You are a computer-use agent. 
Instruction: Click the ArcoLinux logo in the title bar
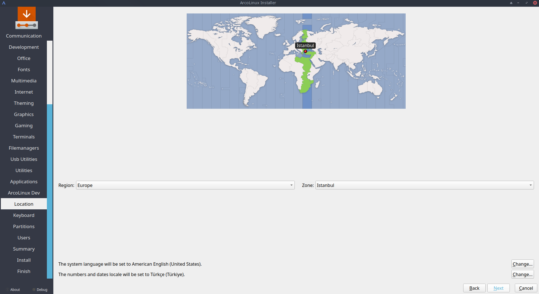(4, 3)
